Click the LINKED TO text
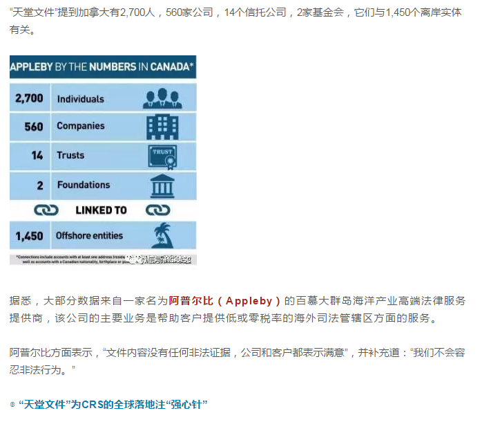 101,210
